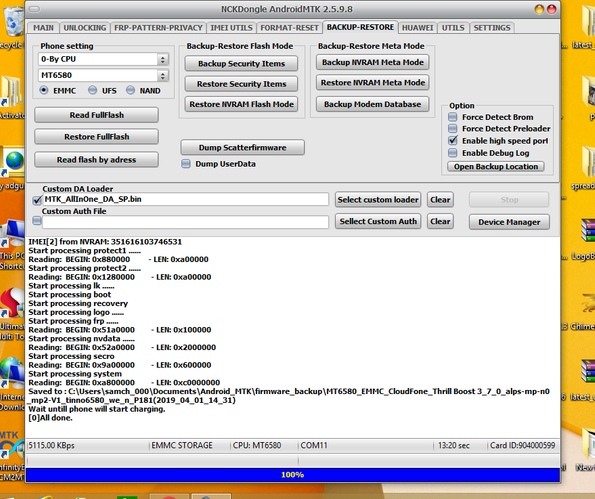595x499 pixels.
Task: Click the pill icon on title bar left
Action: 35,9
